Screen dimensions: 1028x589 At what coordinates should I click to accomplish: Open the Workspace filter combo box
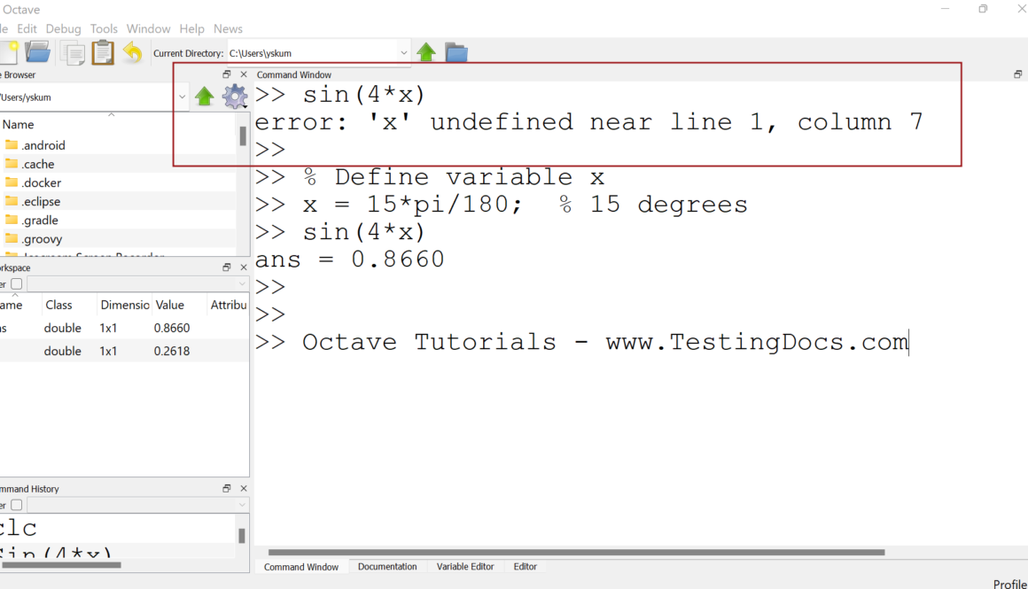click(x=137, y=283)
